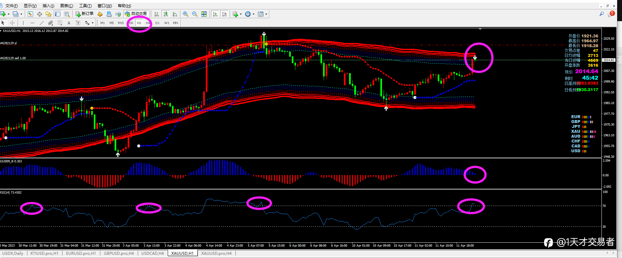Expand the indicators list dropdown arrow
Image resolution: width=622 pixels, height=258 pixels.
241,14
